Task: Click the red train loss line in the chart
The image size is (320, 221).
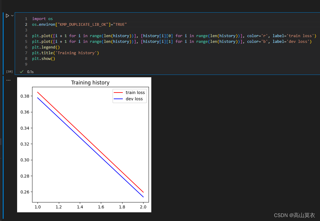Action: click(90, 139)
